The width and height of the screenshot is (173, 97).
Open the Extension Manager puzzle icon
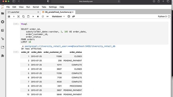pos(2,56)
